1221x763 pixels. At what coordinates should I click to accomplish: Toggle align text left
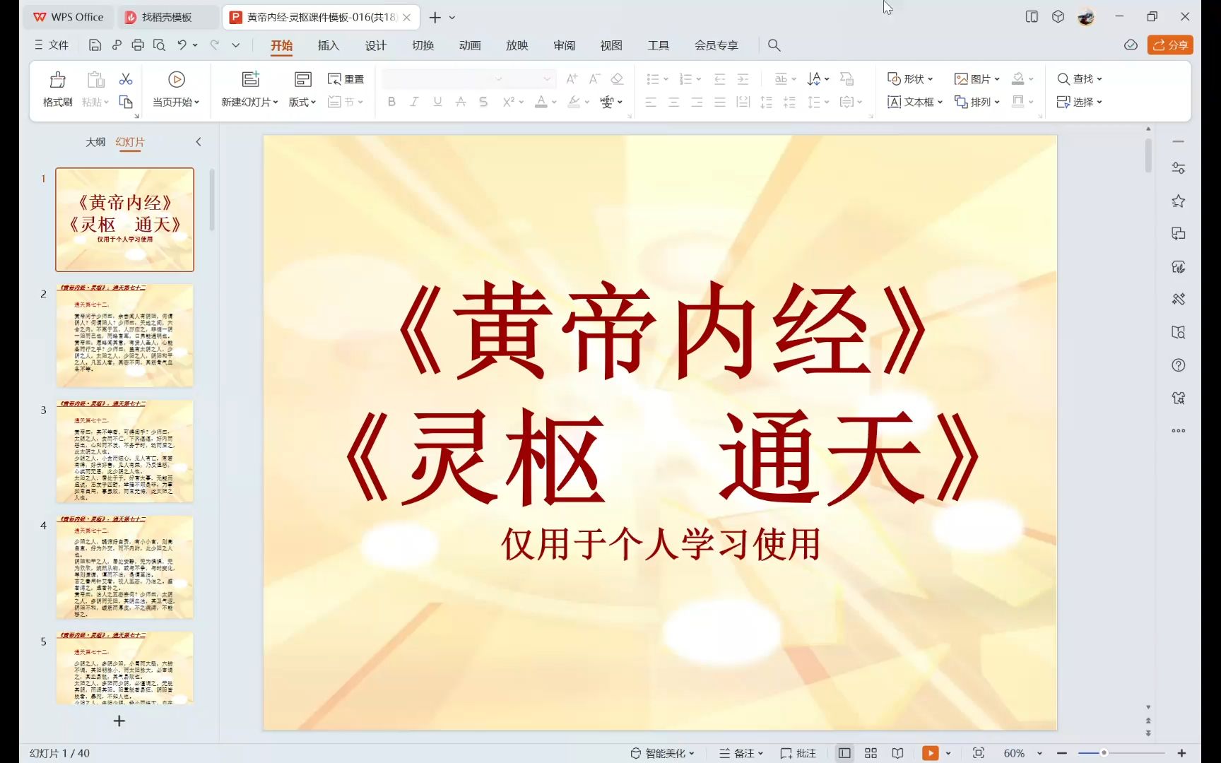click(651, 102)
